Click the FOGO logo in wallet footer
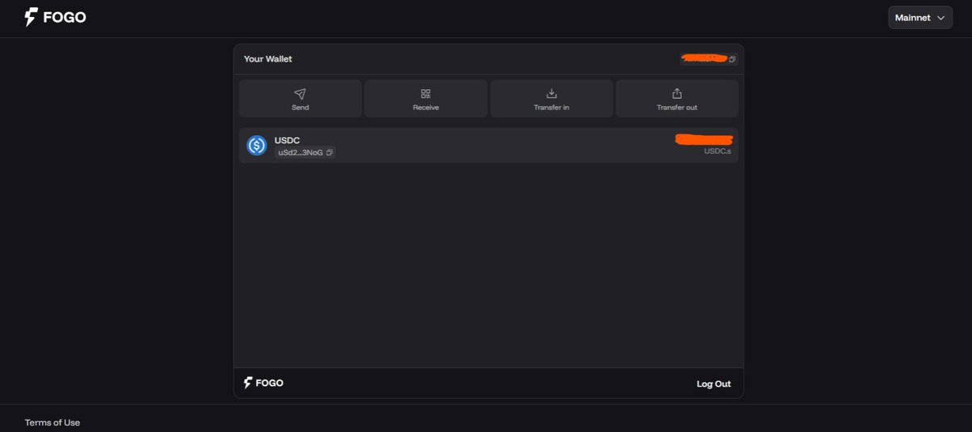 pyautogui.click(x=263, y=383)
